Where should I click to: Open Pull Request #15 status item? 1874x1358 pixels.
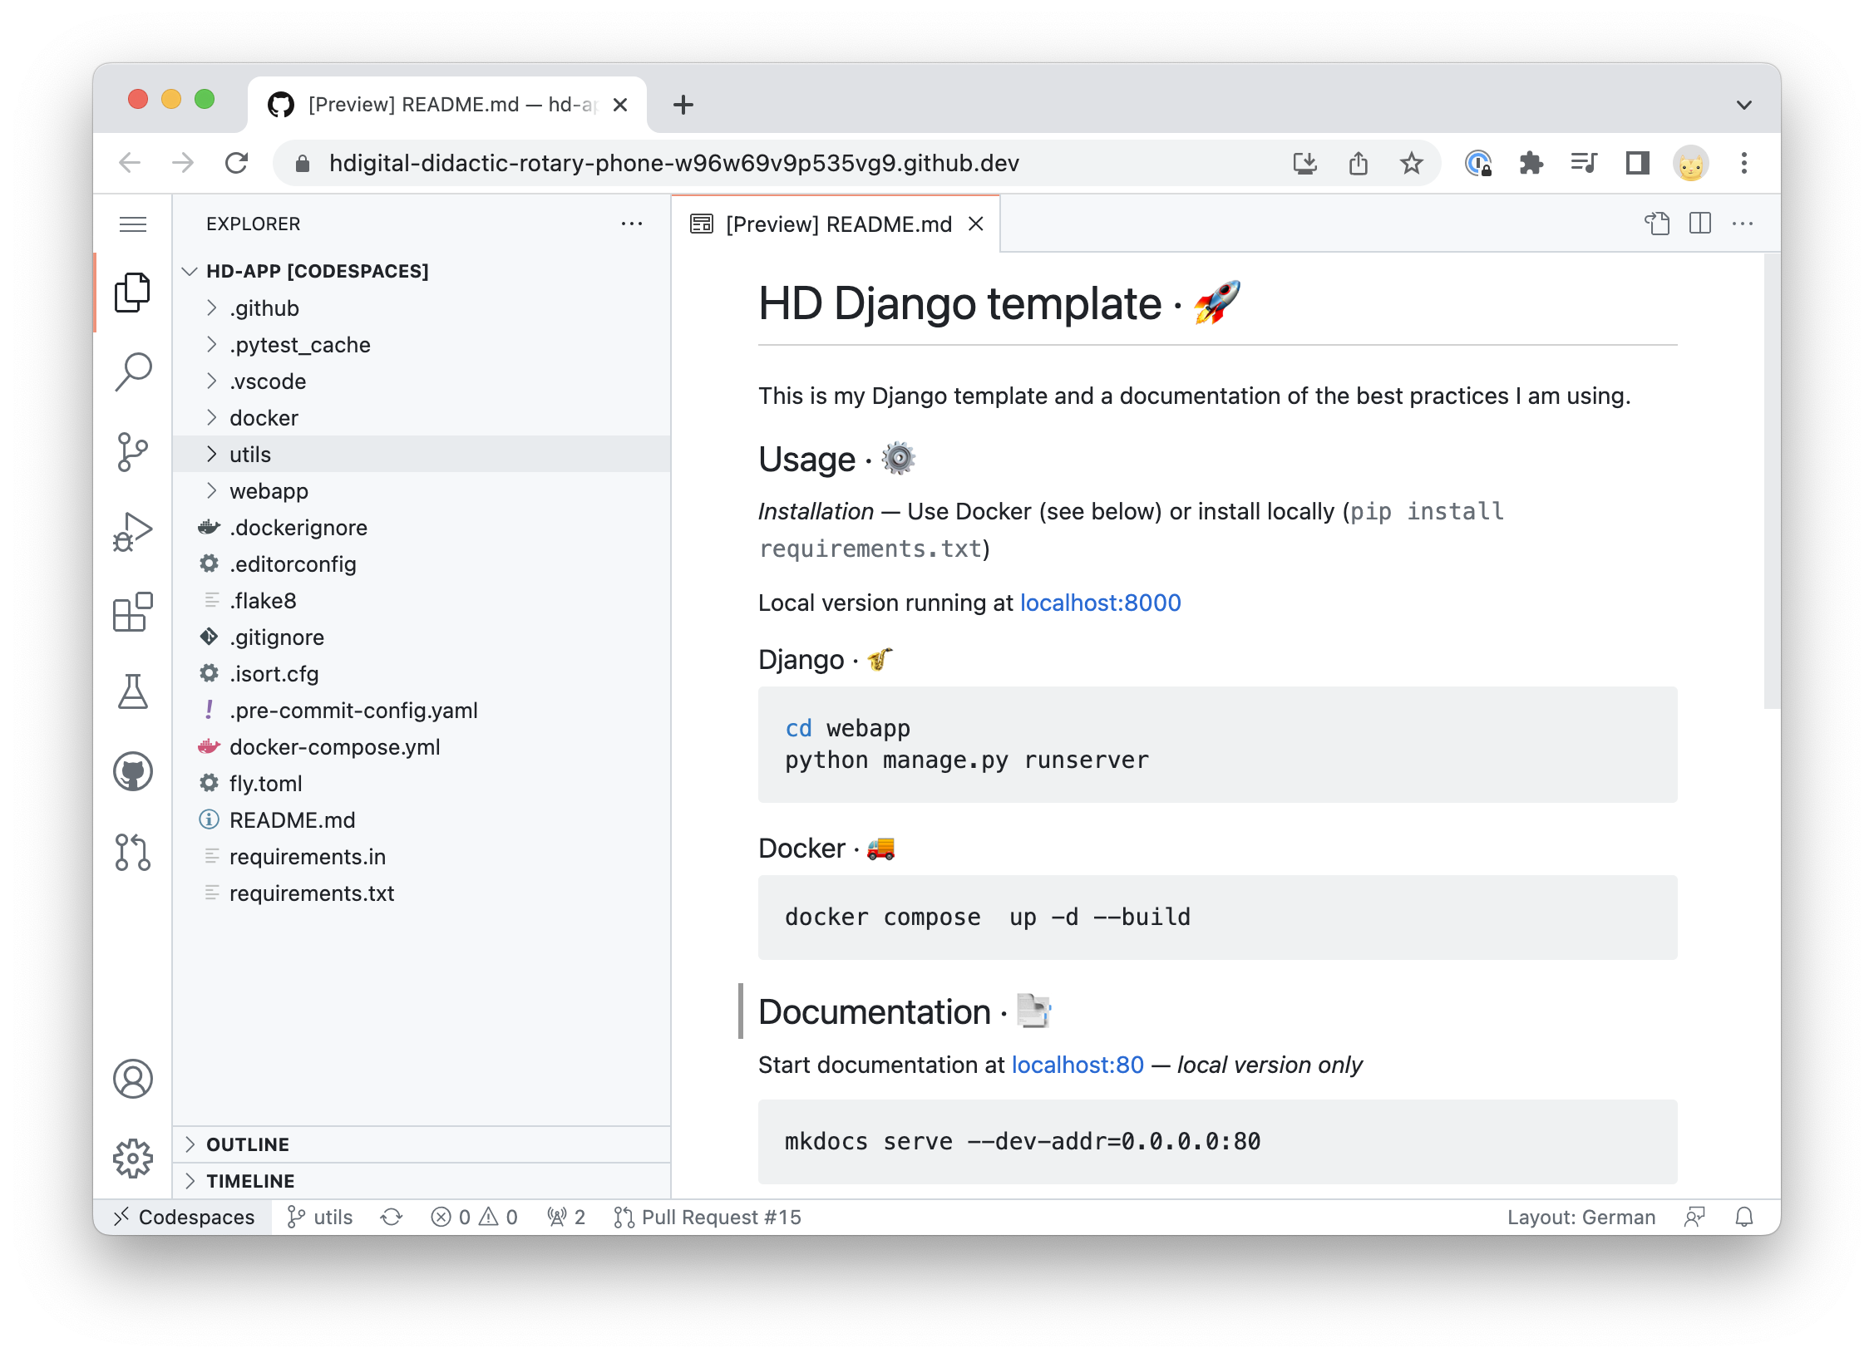pos(708,1218)
